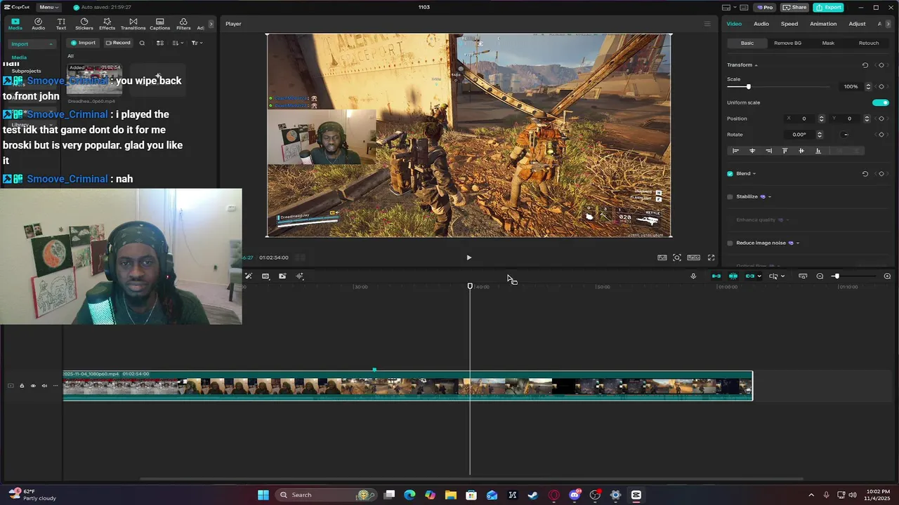Toggle main track magnet snapping

pos(716,276)
